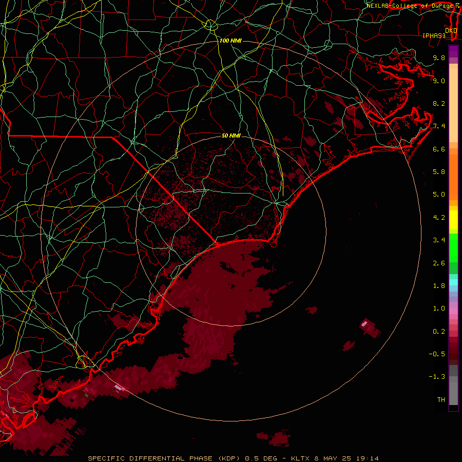Viewport: 462px width, 462px height.
Task: Click the 3.4 scale value
Action: [x=439, y=240]
